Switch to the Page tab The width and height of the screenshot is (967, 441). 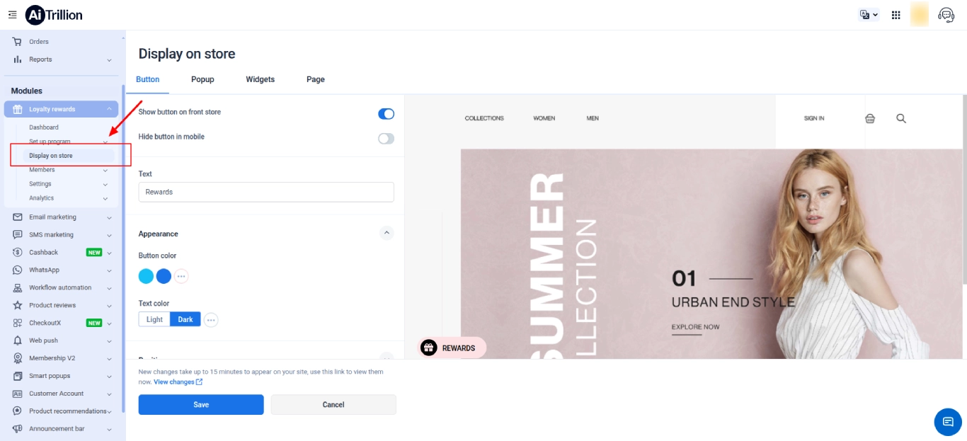tap(316, 79)
